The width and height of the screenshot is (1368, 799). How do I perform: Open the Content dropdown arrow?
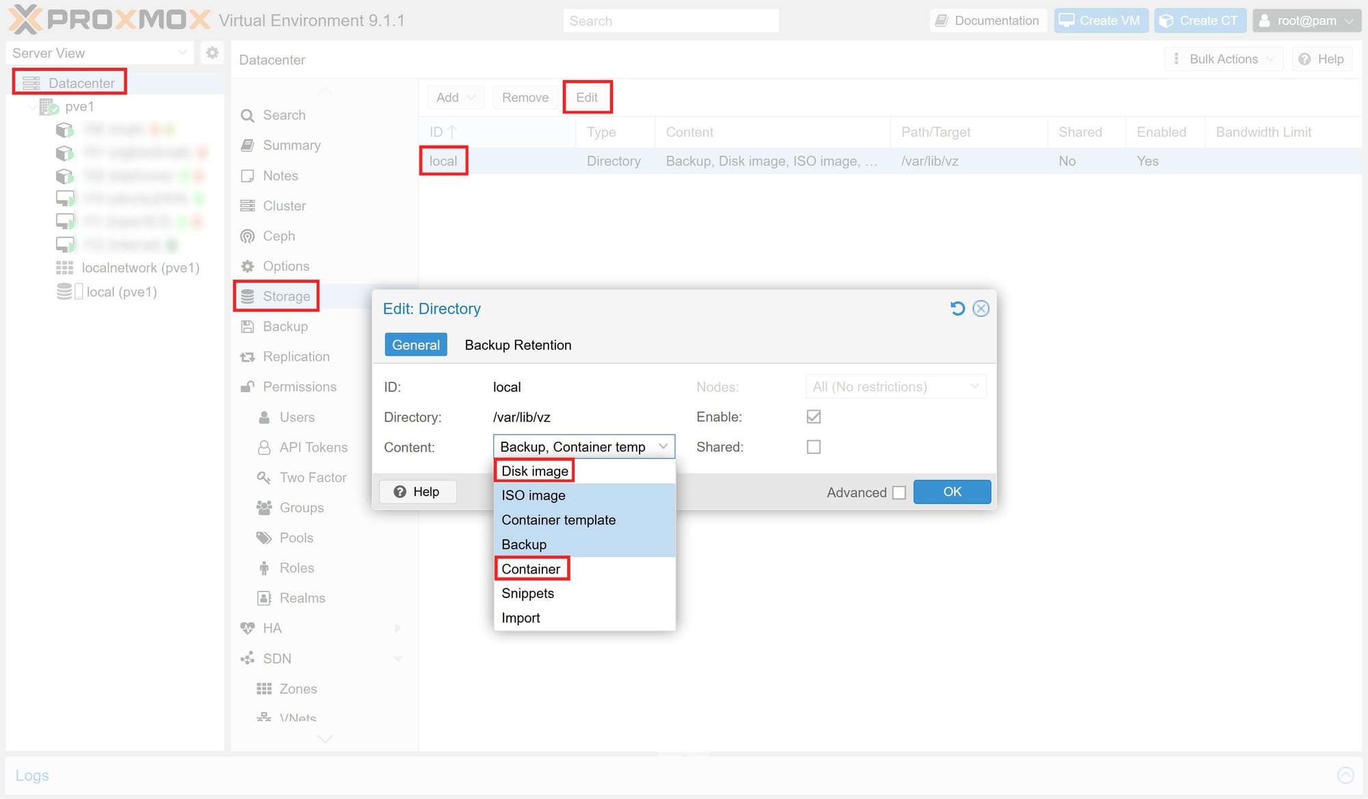(x=663, y=446)
